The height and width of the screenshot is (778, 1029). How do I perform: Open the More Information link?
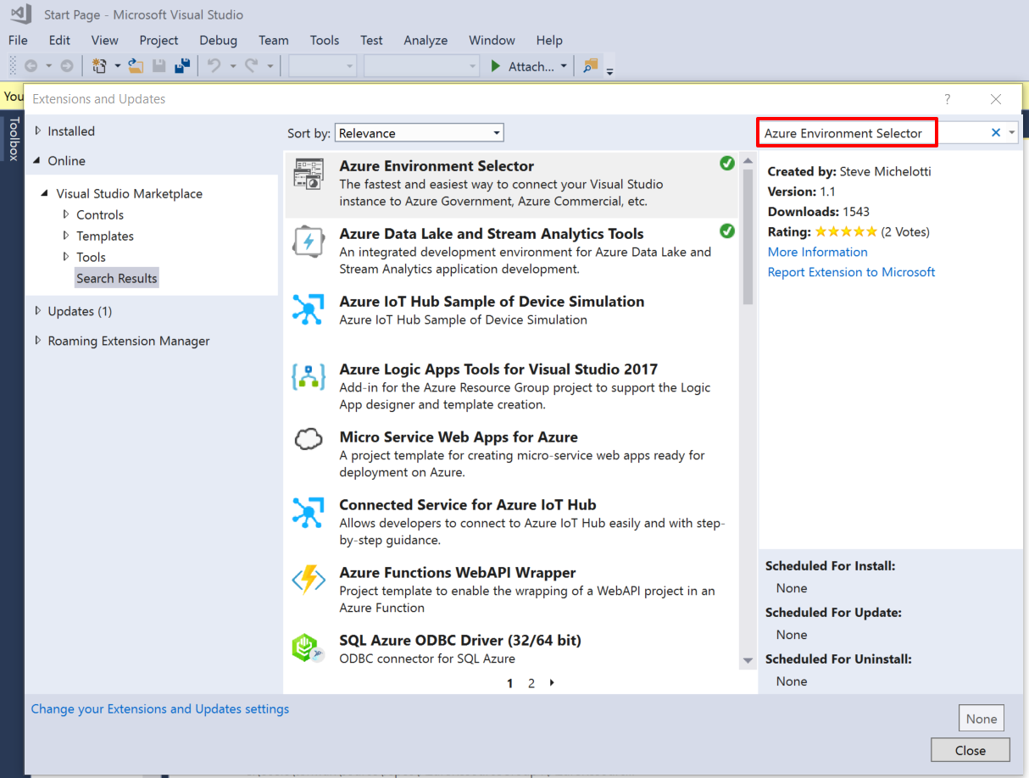tap(817, 252)
